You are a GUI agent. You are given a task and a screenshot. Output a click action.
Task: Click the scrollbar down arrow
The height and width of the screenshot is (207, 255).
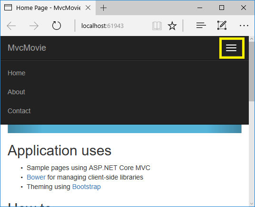click(x=252, y=204)
